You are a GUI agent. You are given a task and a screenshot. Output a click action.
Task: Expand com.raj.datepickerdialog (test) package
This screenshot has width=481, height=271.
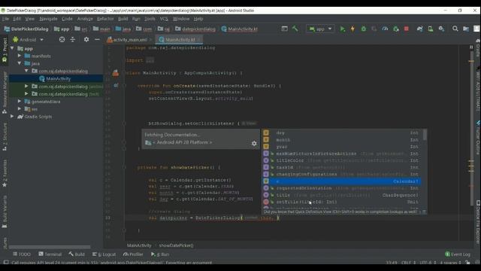(x=27, y=94)
